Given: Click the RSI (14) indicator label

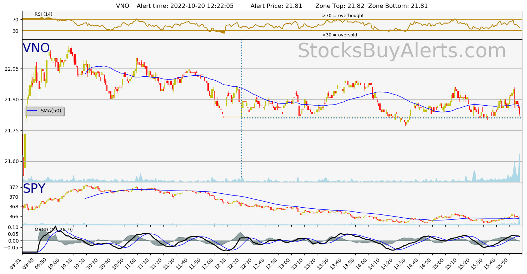Looking at the screenshot, I should pyautogui.click(x=44, y=14).
